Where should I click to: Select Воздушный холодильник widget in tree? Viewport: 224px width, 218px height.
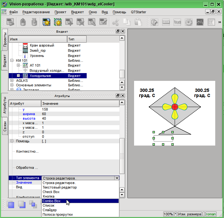[x=47, y=71]
